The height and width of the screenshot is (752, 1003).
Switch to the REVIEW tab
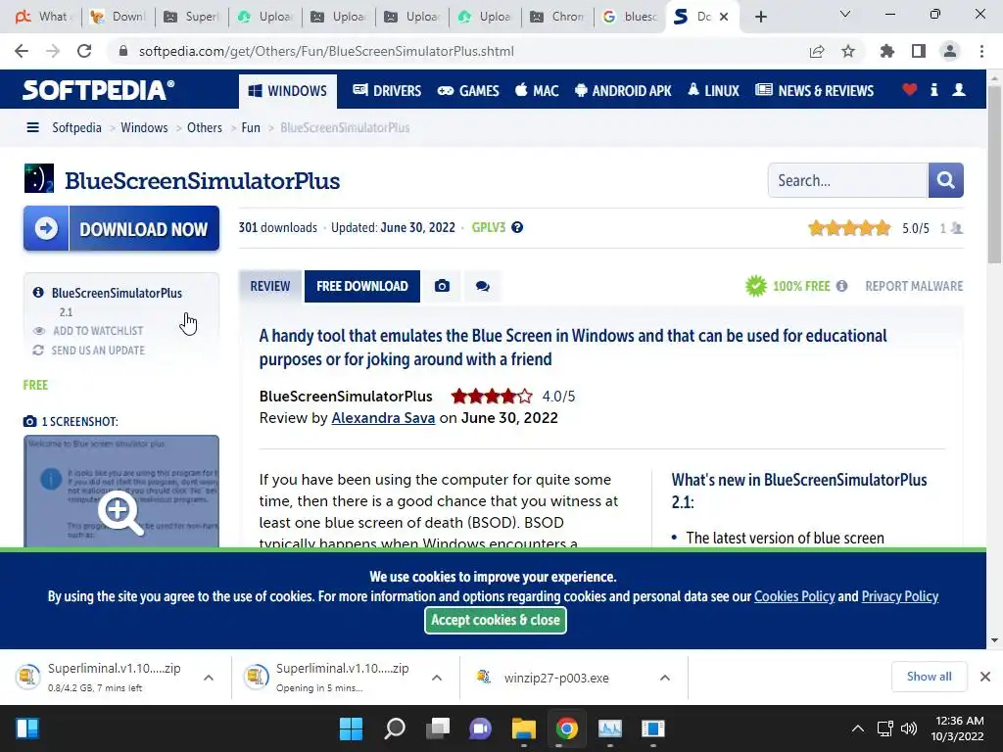[270, 286]
